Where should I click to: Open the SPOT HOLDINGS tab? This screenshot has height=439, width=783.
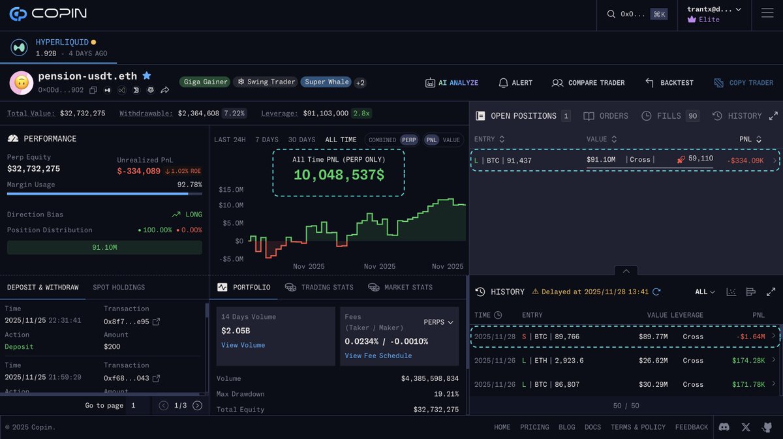tap(119, 287)
